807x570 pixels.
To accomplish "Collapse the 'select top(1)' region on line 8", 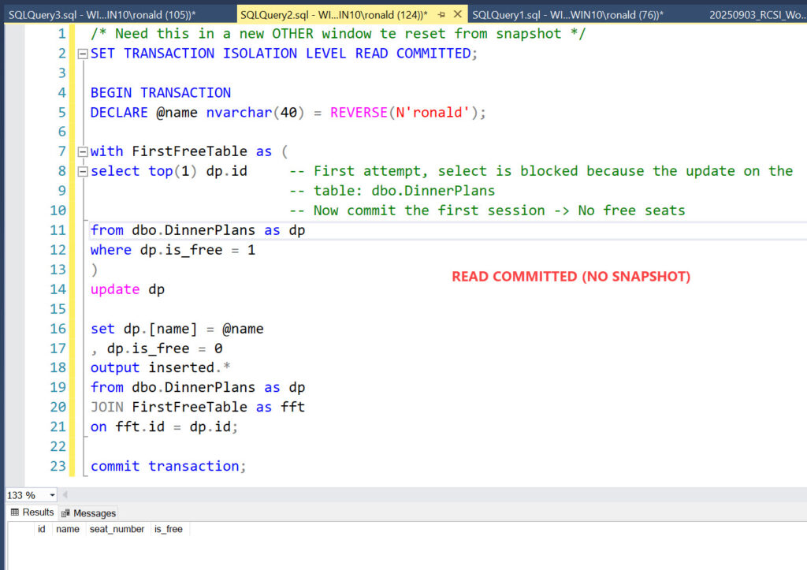I will (x=83, y=171).
